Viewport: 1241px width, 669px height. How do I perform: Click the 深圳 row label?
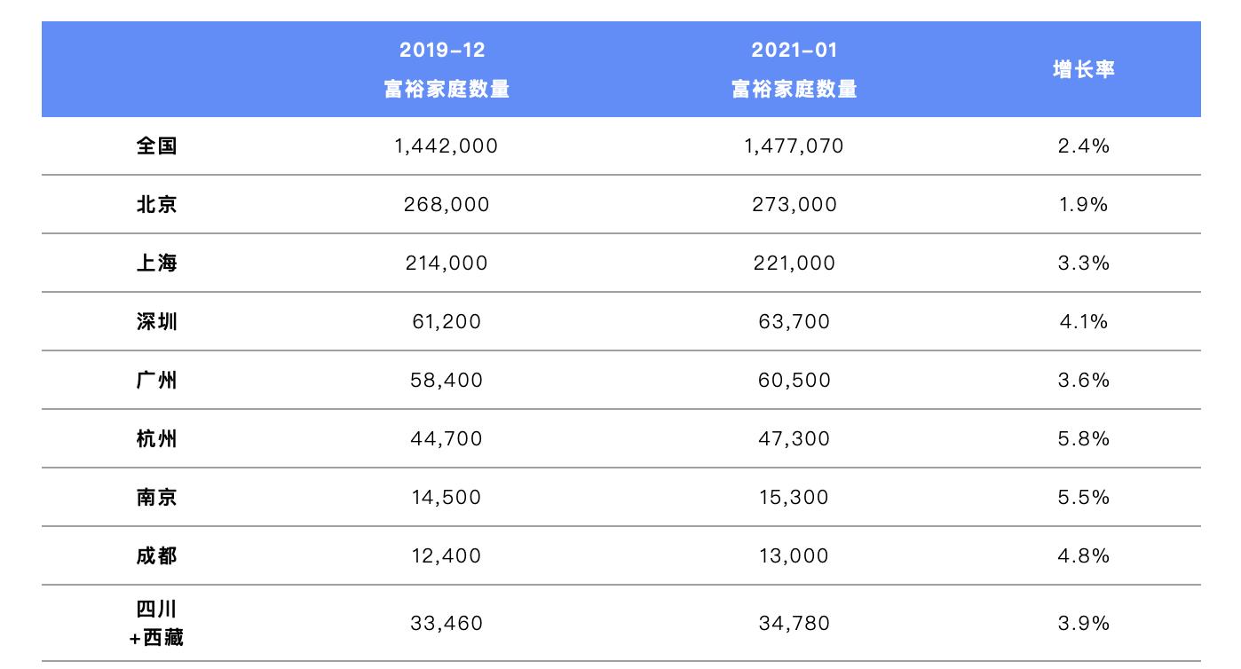tap(157, 321)
